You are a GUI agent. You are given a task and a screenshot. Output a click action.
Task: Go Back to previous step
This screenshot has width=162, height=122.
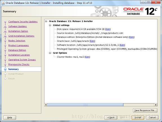click(x=111, y=118)
